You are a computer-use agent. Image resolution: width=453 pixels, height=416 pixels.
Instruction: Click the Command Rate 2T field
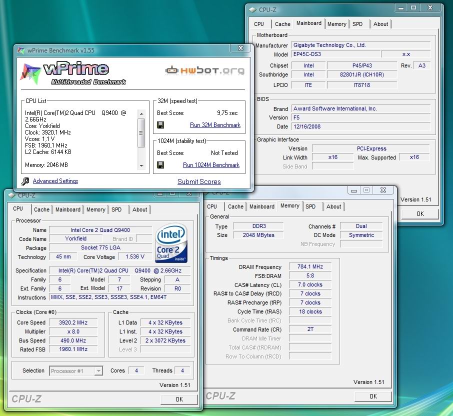click(310, 329)
